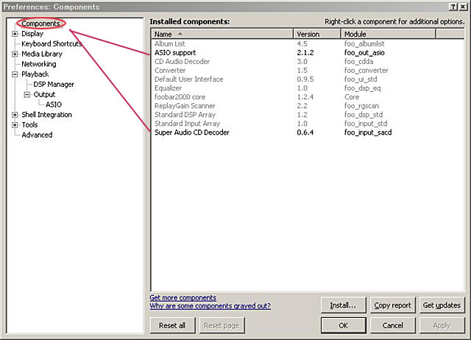Select the Shell Integration tree item

pos(46,115)
